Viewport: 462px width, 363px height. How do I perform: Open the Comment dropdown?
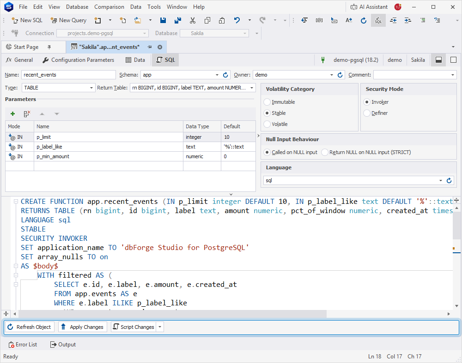click(453, 75)
